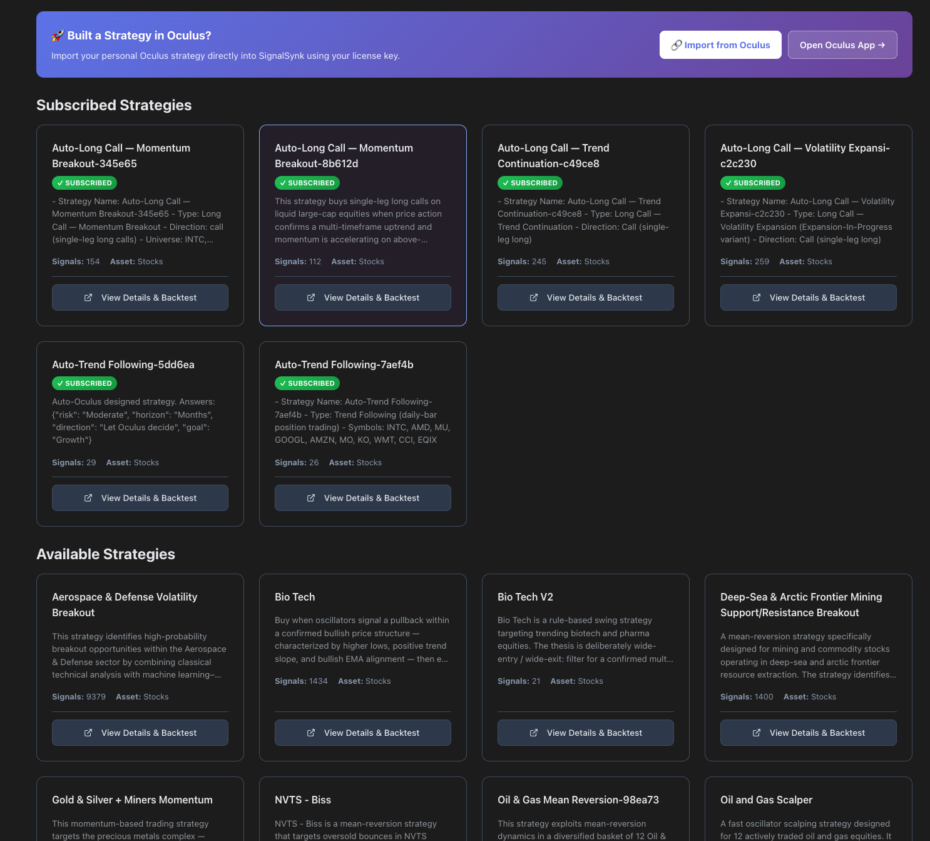The width and height of the screenshot is (930, 841).
Task: View details for Momentum Breakout-8b612d
Action: (363, 297)
